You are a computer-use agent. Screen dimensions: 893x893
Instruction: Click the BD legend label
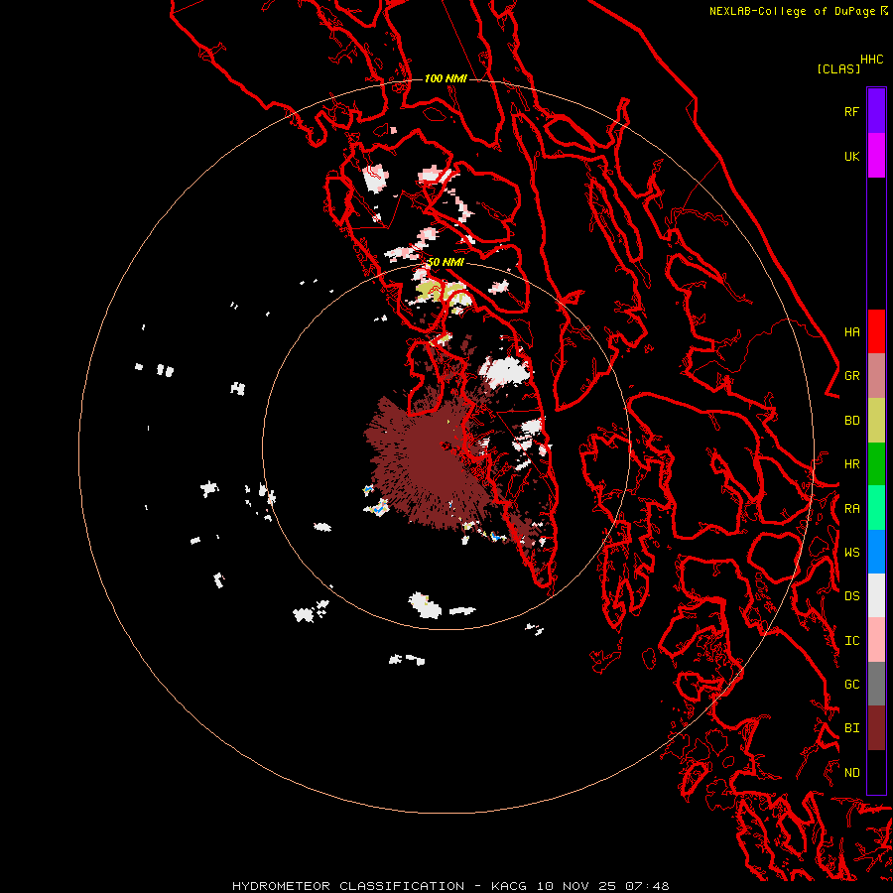point(851,421)
